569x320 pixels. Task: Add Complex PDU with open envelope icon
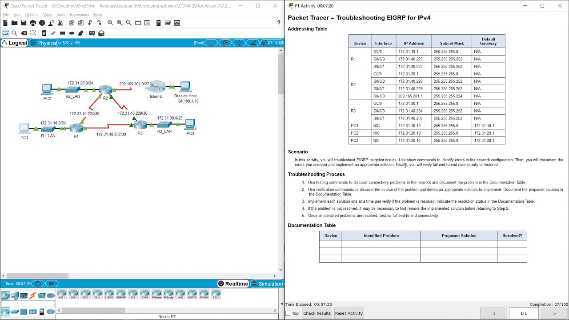101,33
